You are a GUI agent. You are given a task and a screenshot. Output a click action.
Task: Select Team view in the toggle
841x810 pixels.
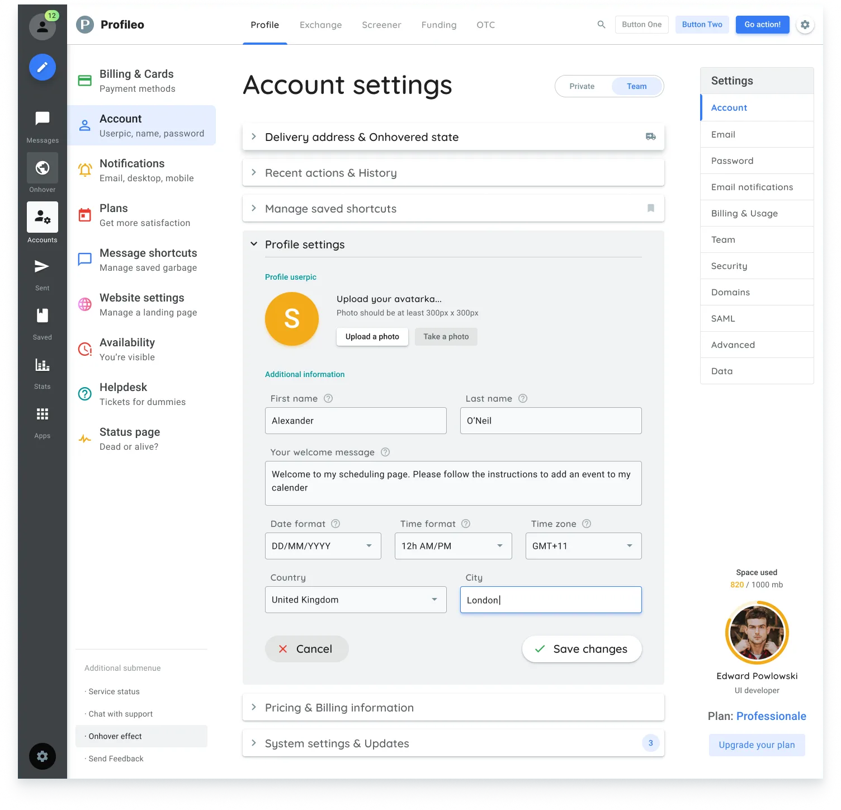pos(636,86)
